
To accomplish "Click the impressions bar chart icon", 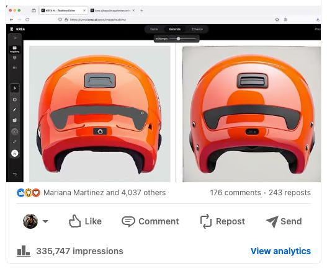I will 23,251.
